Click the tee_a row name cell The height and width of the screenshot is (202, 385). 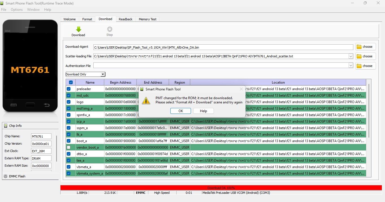[x=90, y=160]
